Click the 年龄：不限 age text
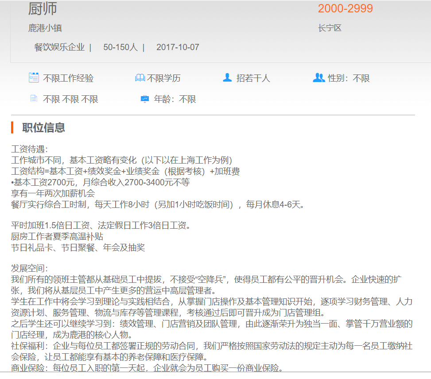This screenshot has width=431, height=379. (175, 99)
